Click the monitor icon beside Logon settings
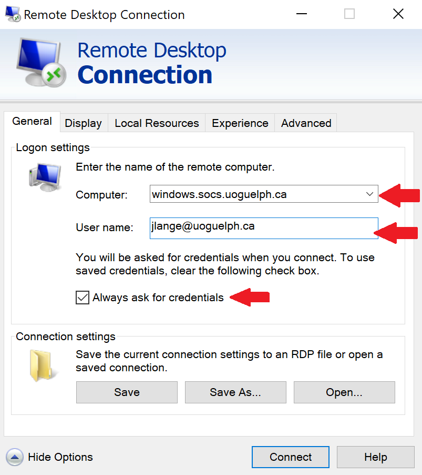Viewport: 422px width, 475px height. pos(45,176)
